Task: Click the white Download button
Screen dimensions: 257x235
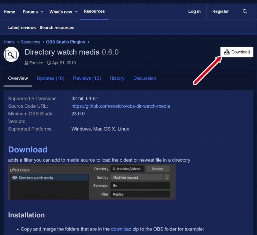Action: pos(237,52)
